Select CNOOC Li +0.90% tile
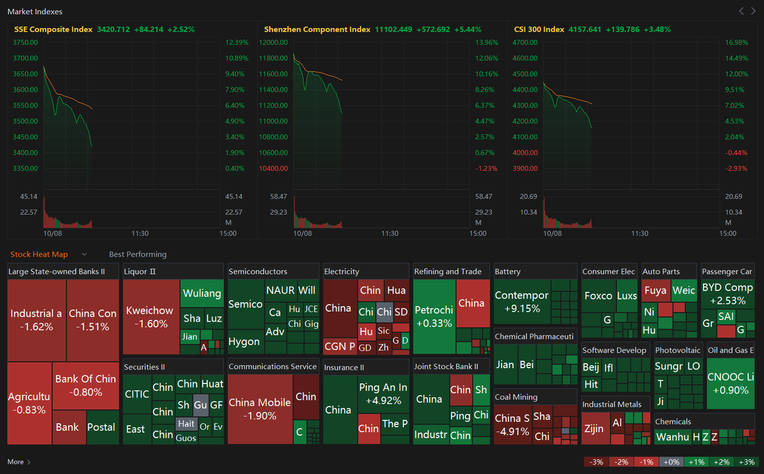This screenshot has width=764, height=474. [x=730, y=384]
